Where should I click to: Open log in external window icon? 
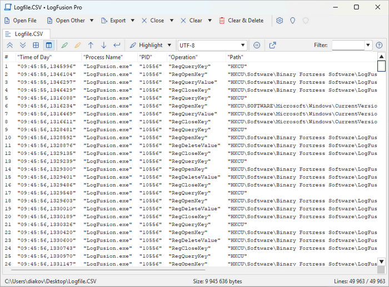click(x=273, y=45)
